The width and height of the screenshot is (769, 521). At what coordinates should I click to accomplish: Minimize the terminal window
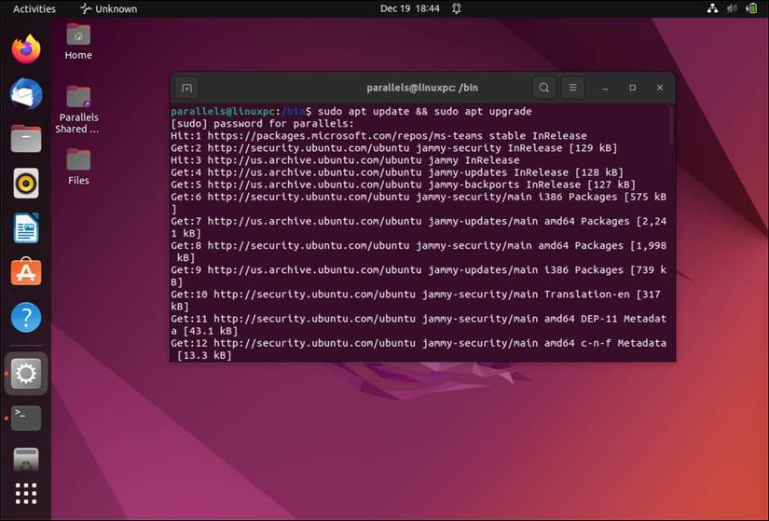[605, 89]
